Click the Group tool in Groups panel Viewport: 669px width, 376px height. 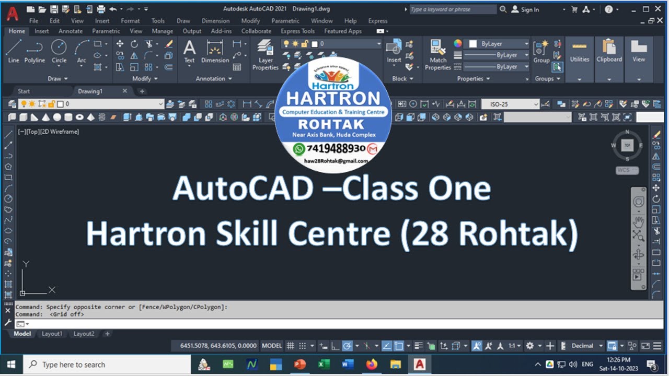(541, 51)
